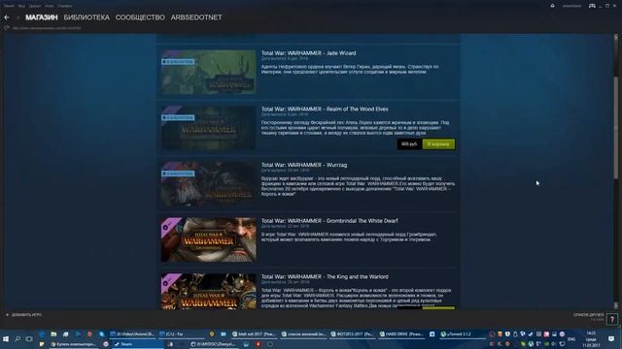Screen dimensions: 622x349
Task: Launch Big Picture mode with the gamepad icon
Action: pyautogui.click(x=592, y=6)
